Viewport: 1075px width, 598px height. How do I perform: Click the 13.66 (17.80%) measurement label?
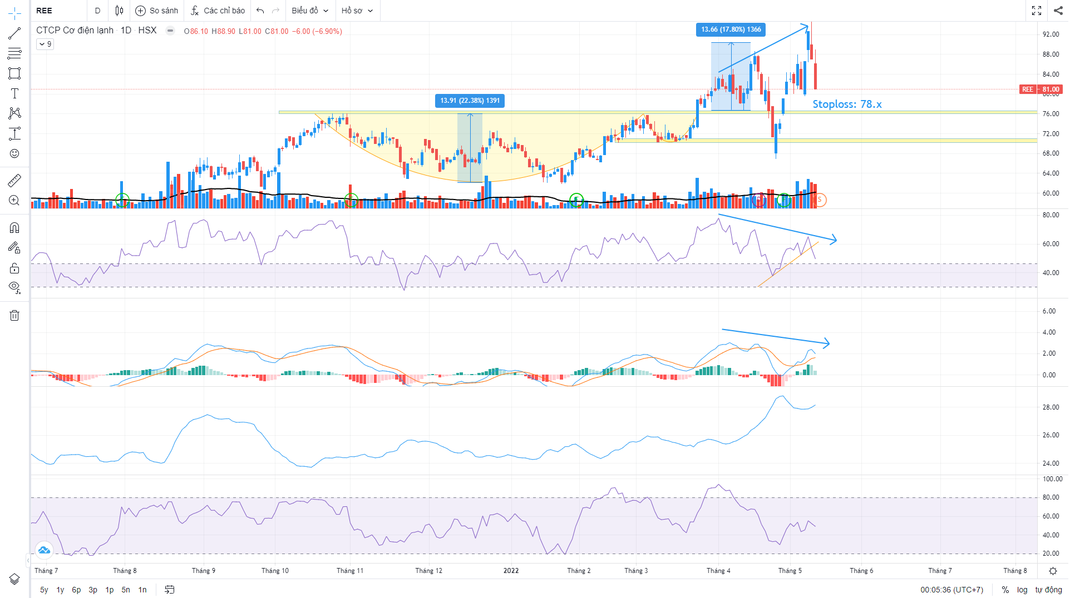point(731,29)
